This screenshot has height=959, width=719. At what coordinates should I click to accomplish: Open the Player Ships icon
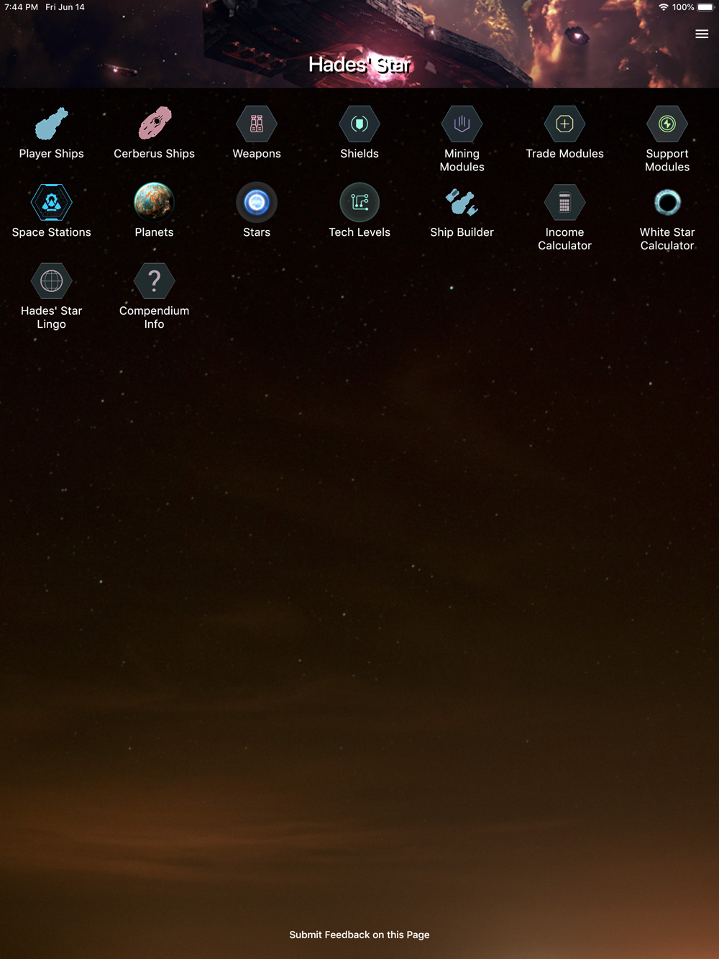(51, 124)
